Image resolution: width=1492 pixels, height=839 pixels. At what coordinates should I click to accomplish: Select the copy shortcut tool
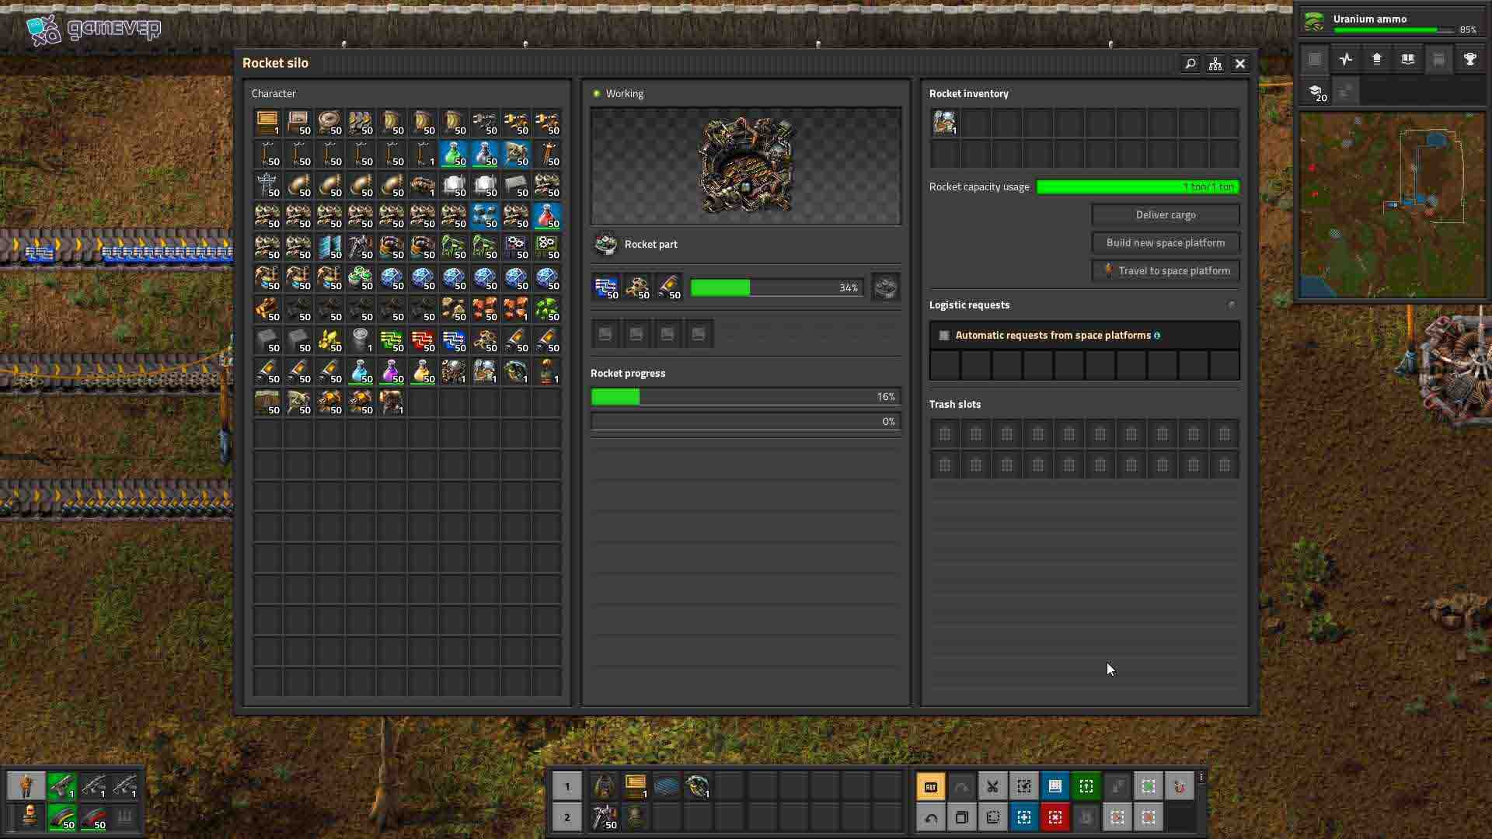tap(962, 818)
